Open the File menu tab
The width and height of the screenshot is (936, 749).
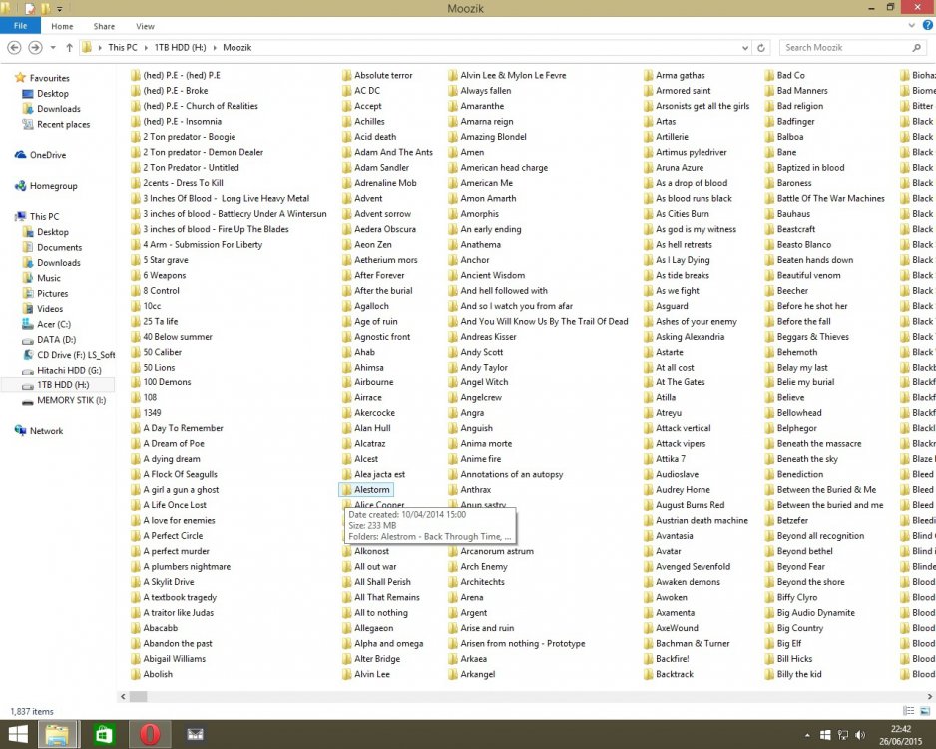pyautogui.click(x=20, y=26)
